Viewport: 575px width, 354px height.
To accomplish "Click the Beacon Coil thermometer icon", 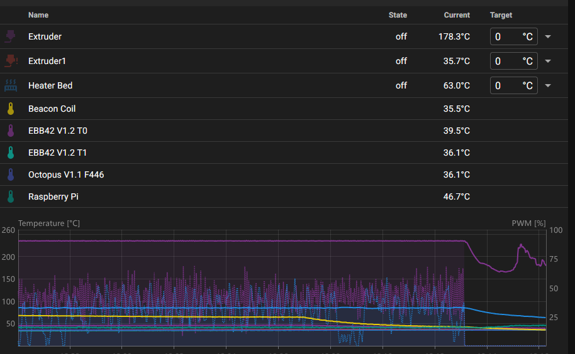I will click(x=11, y=109).
